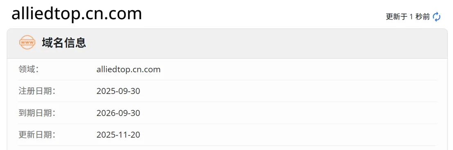Click the orange WWW globe icon
This screenshot has width=453, height=150.
[x=27, y=43]
